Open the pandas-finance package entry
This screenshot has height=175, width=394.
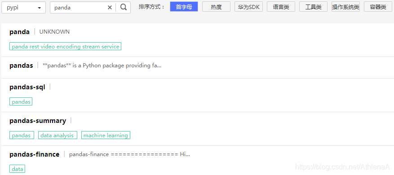pyautogui.click(x=35, y=154)
